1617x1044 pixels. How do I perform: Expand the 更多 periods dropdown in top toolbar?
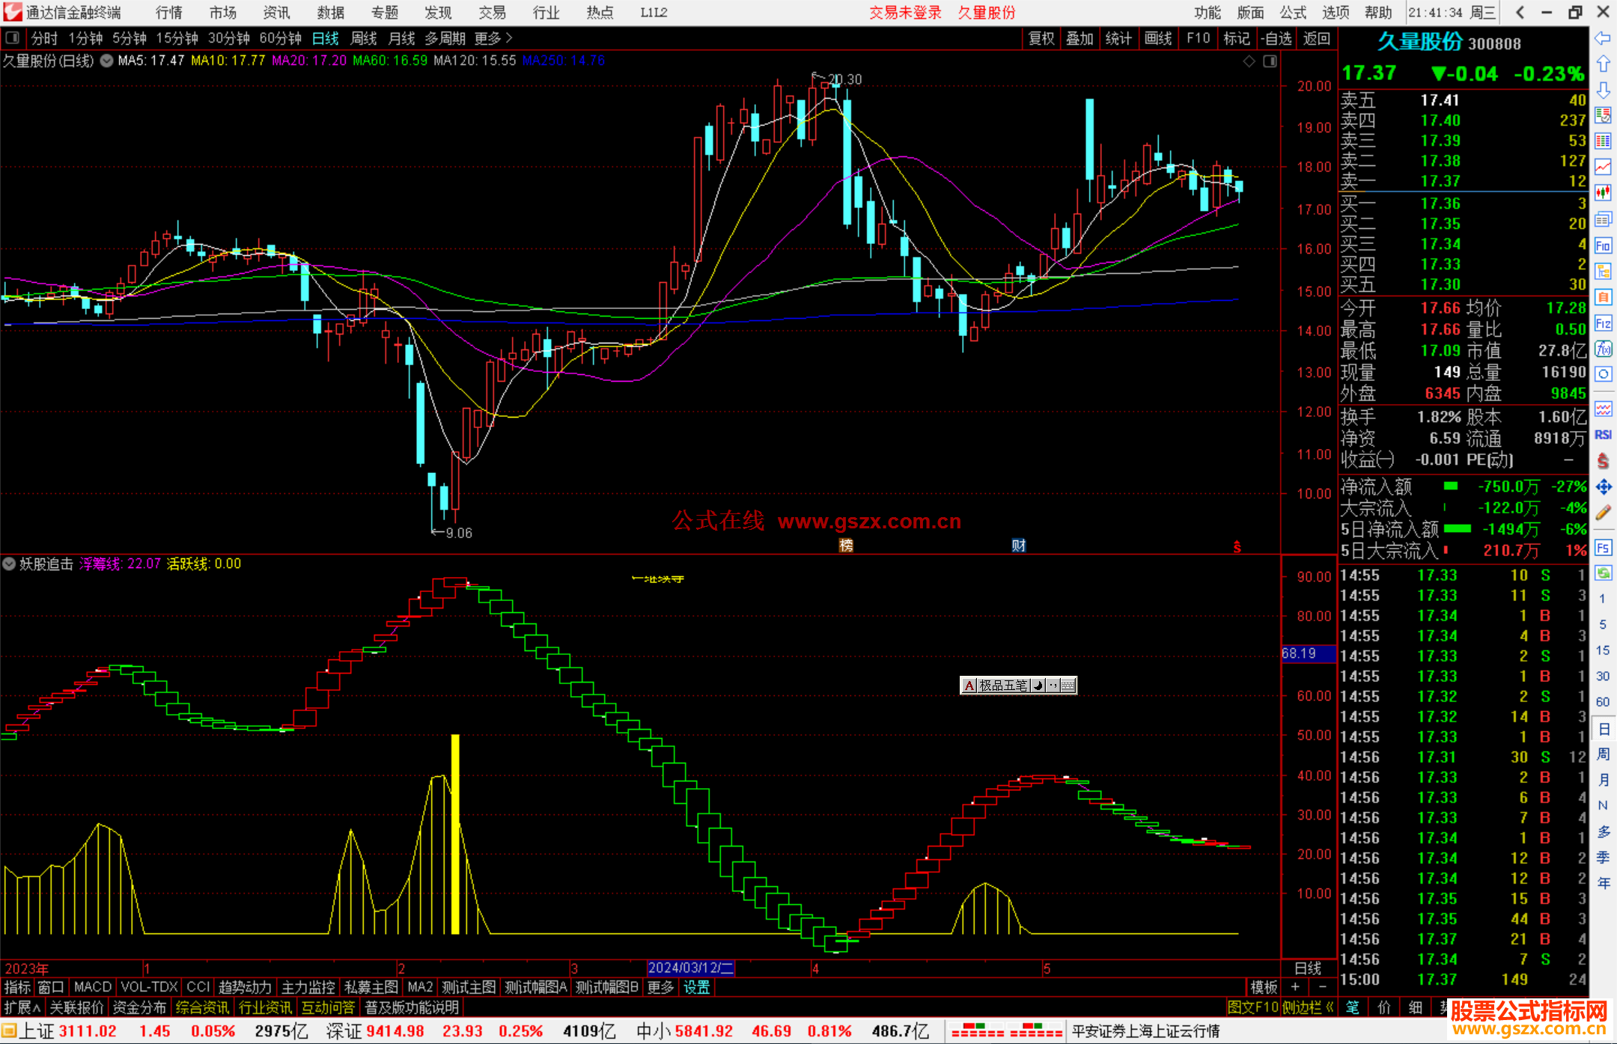click(493, 38)
